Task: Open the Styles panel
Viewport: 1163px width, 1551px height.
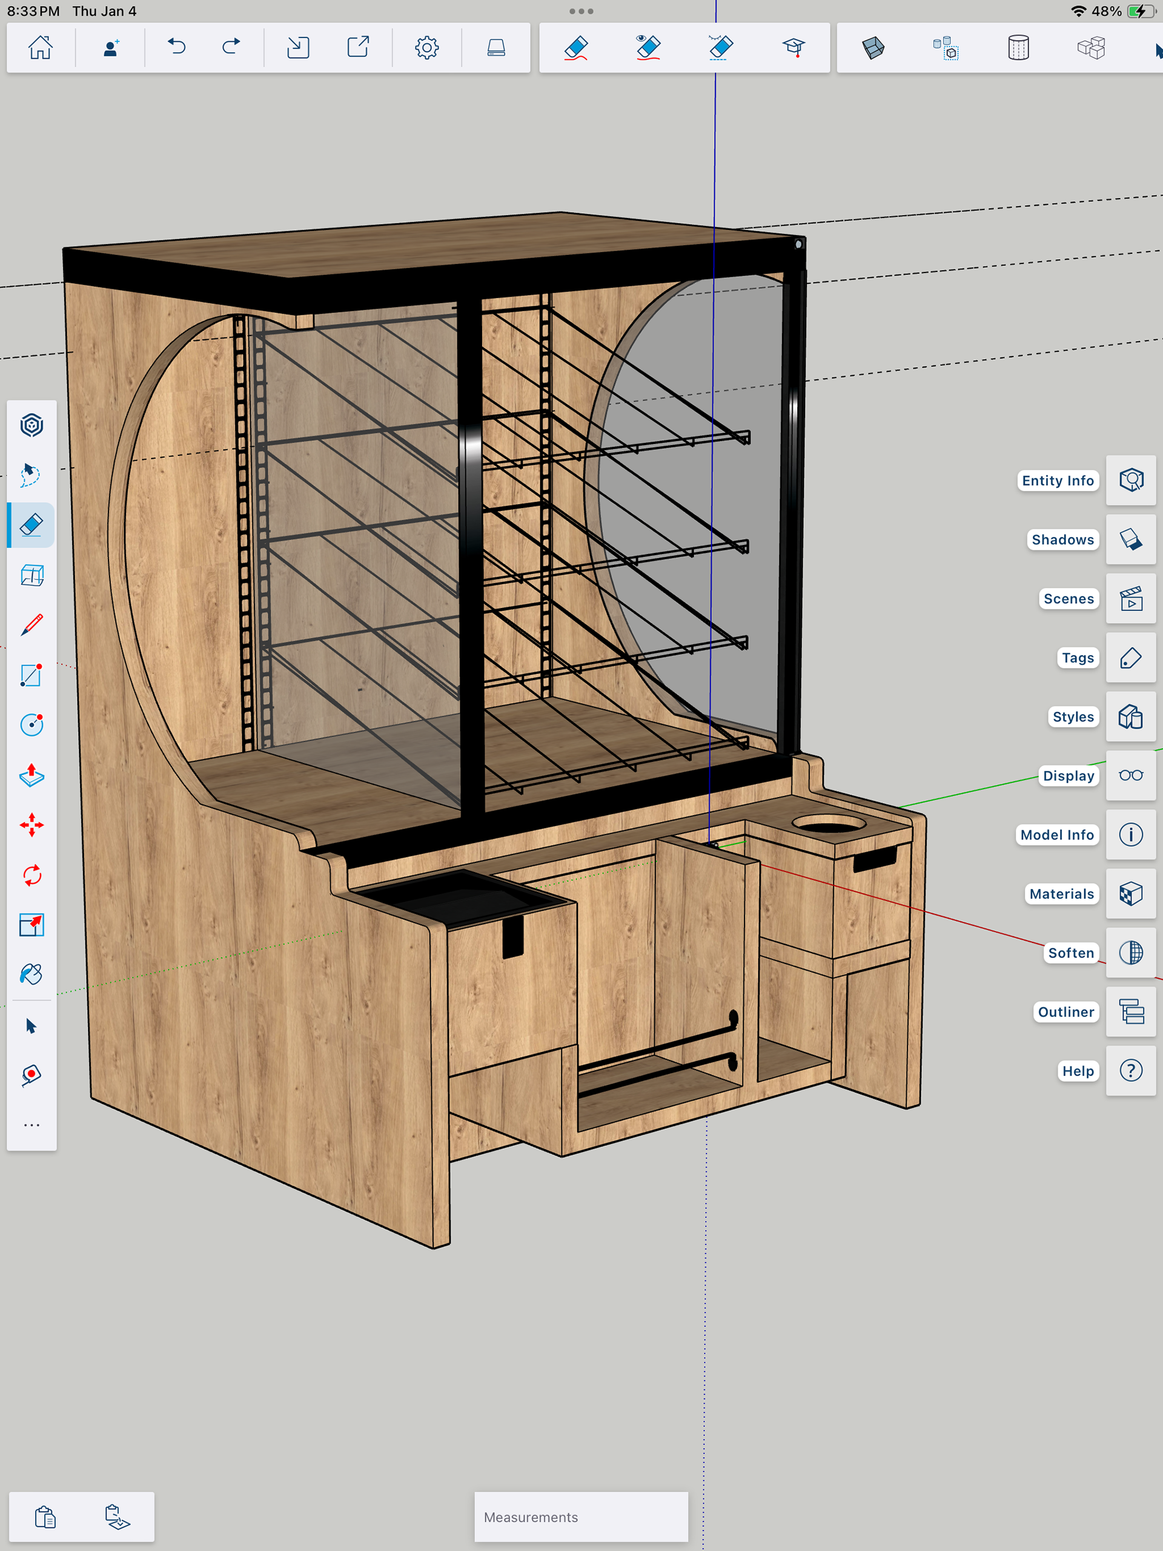Action: pos(1131,716)
